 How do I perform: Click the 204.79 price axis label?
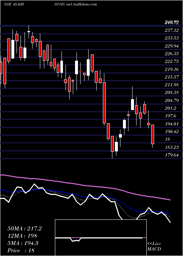pyautogui.click(x=172, y=101)
